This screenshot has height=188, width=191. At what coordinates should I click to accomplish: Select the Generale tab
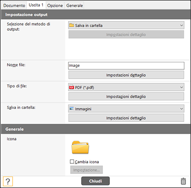point(75,6)
